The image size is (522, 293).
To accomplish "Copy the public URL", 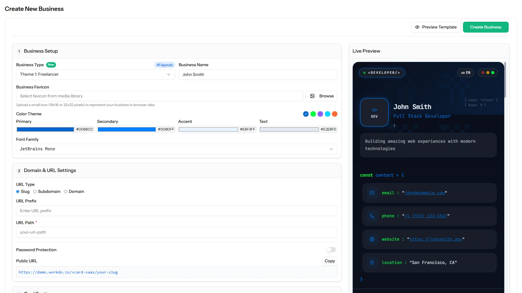I will pos(330,261).
